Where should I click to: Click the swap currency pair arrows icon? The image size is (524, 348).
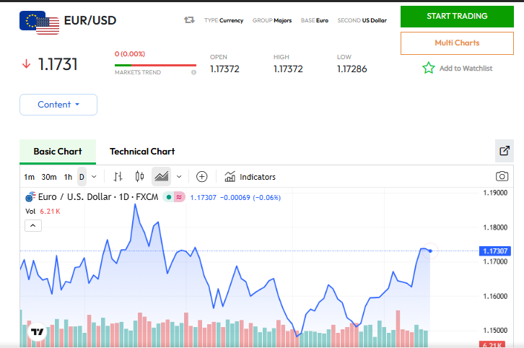coord(189,20)
